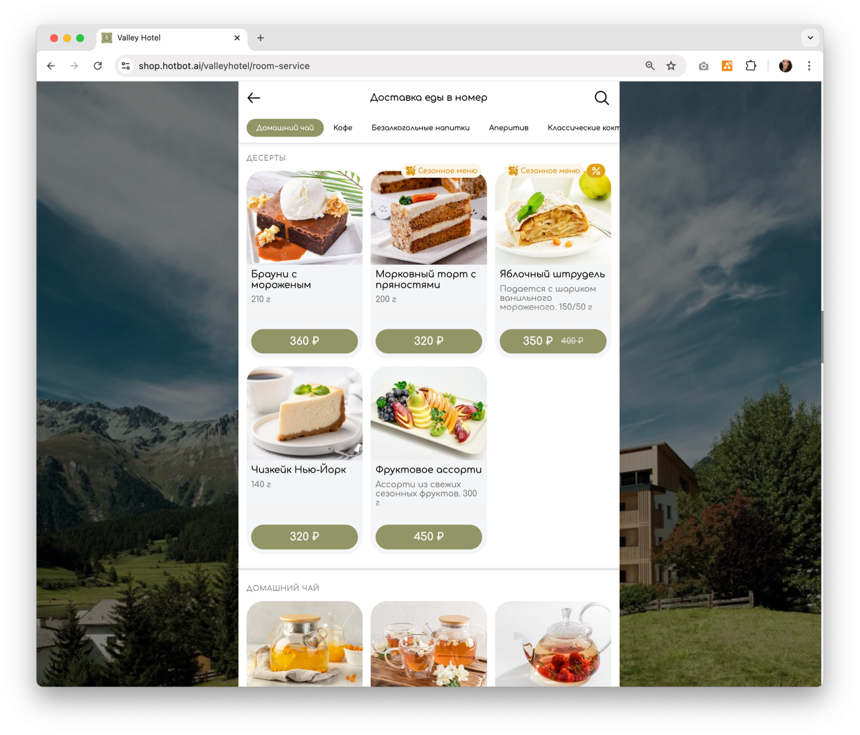Open the browser zoom magnifier icon
This screenshot has height=735, width=860.
pyautogui.click(x=650, y=66)
